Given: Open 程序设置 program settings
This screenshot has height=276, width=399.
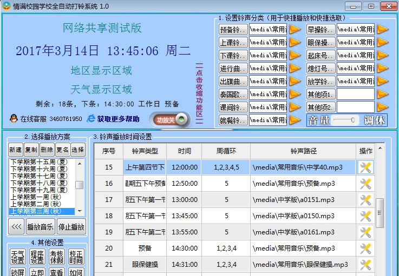Looking at the screenshot, I should coord(37,257).
